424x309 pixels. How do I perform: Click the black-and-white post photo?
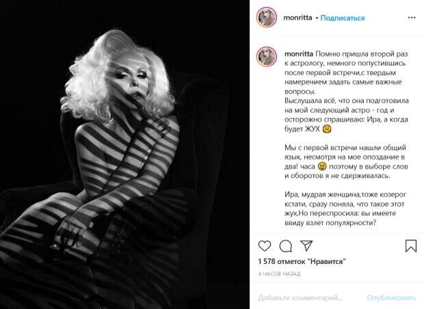pyautogui.click(x=124, y=154)
